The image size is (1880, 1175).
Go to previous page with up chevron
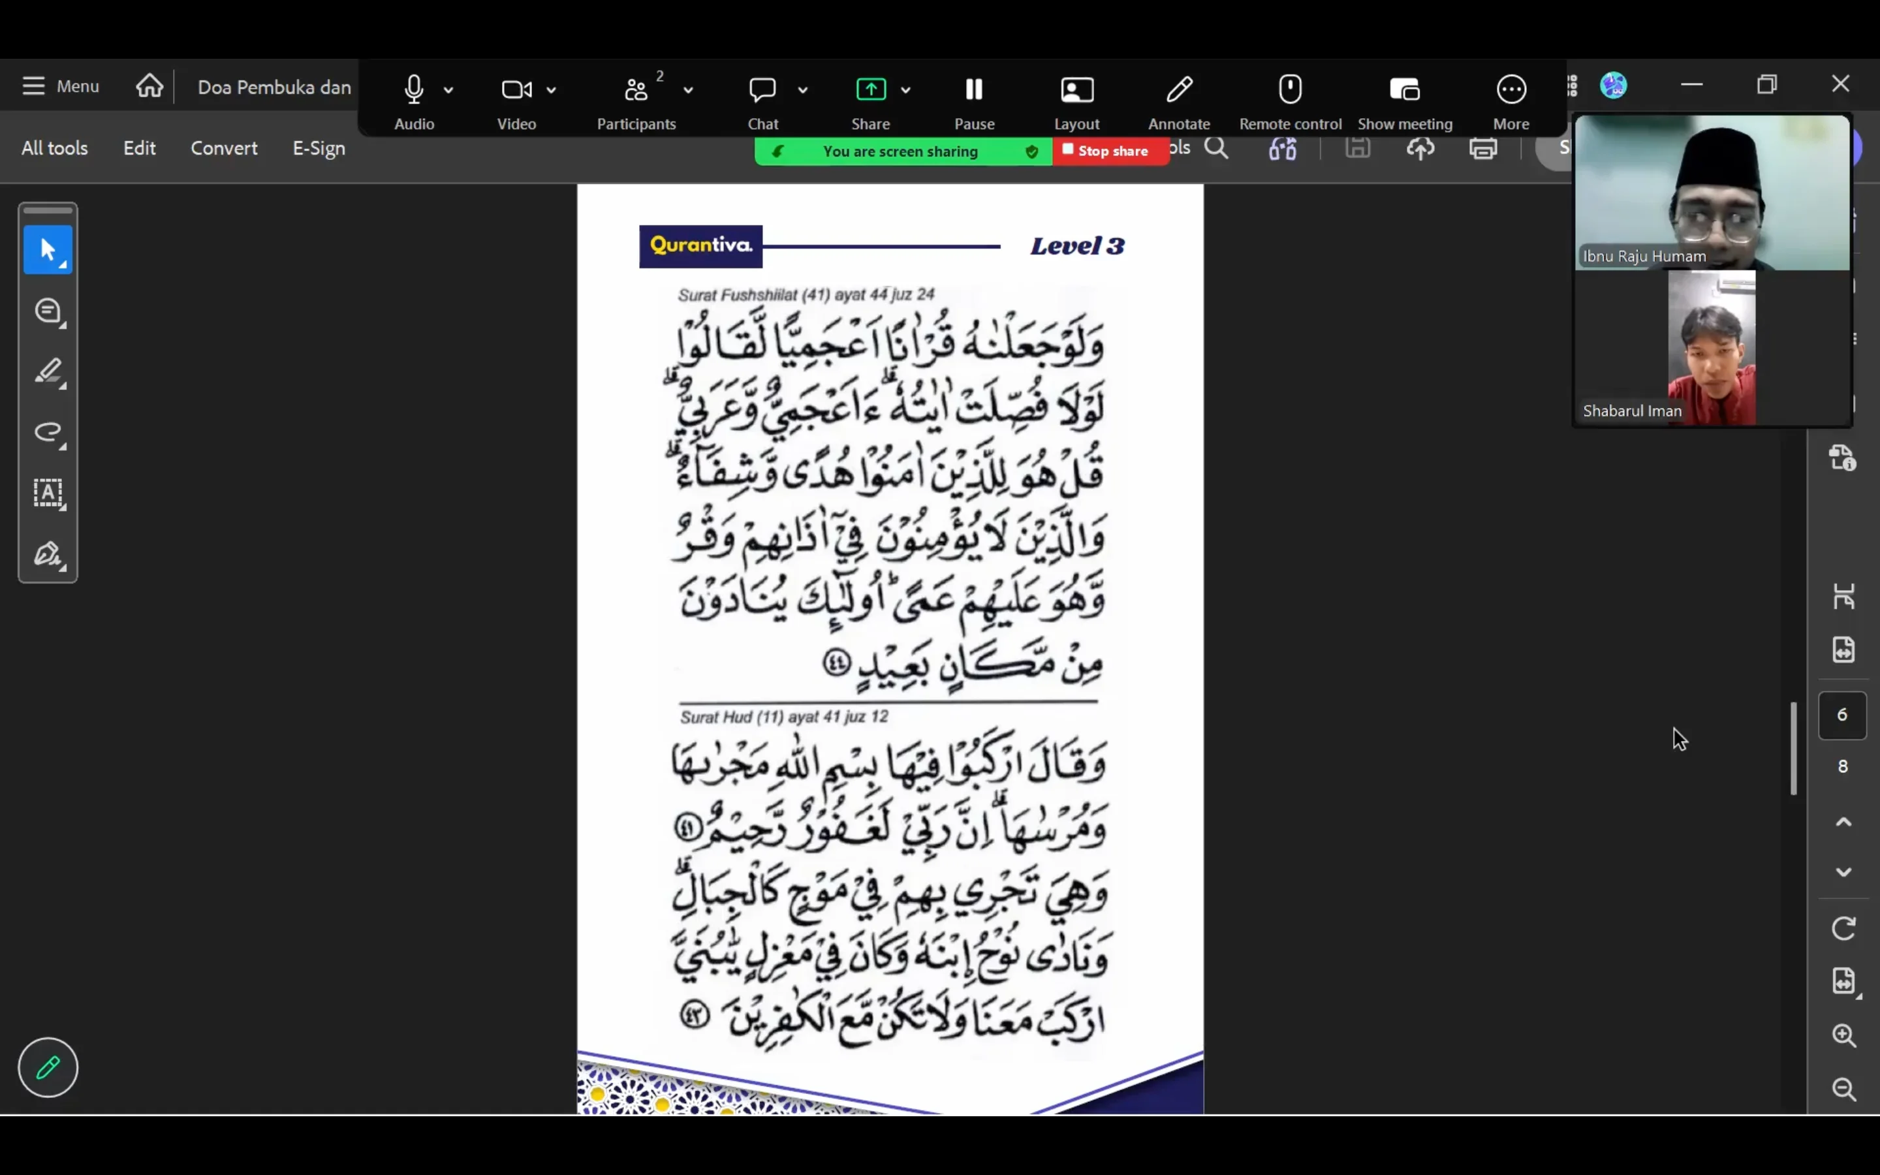(x=1843, y=822)
